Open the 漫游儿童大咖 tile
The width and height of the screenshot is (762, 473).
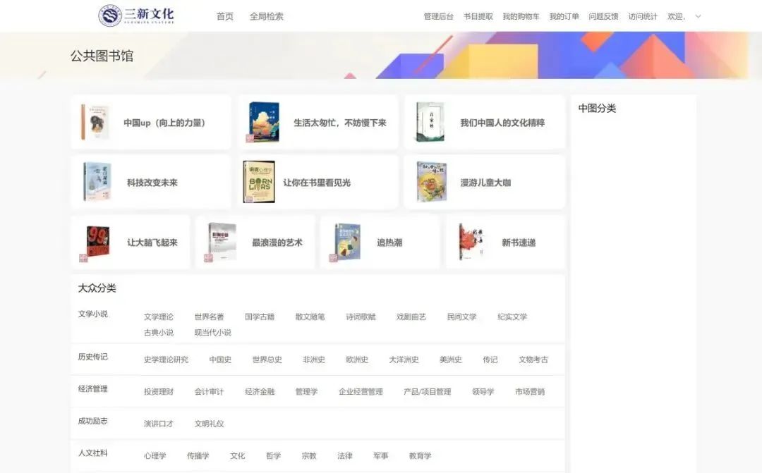point(485,181)
